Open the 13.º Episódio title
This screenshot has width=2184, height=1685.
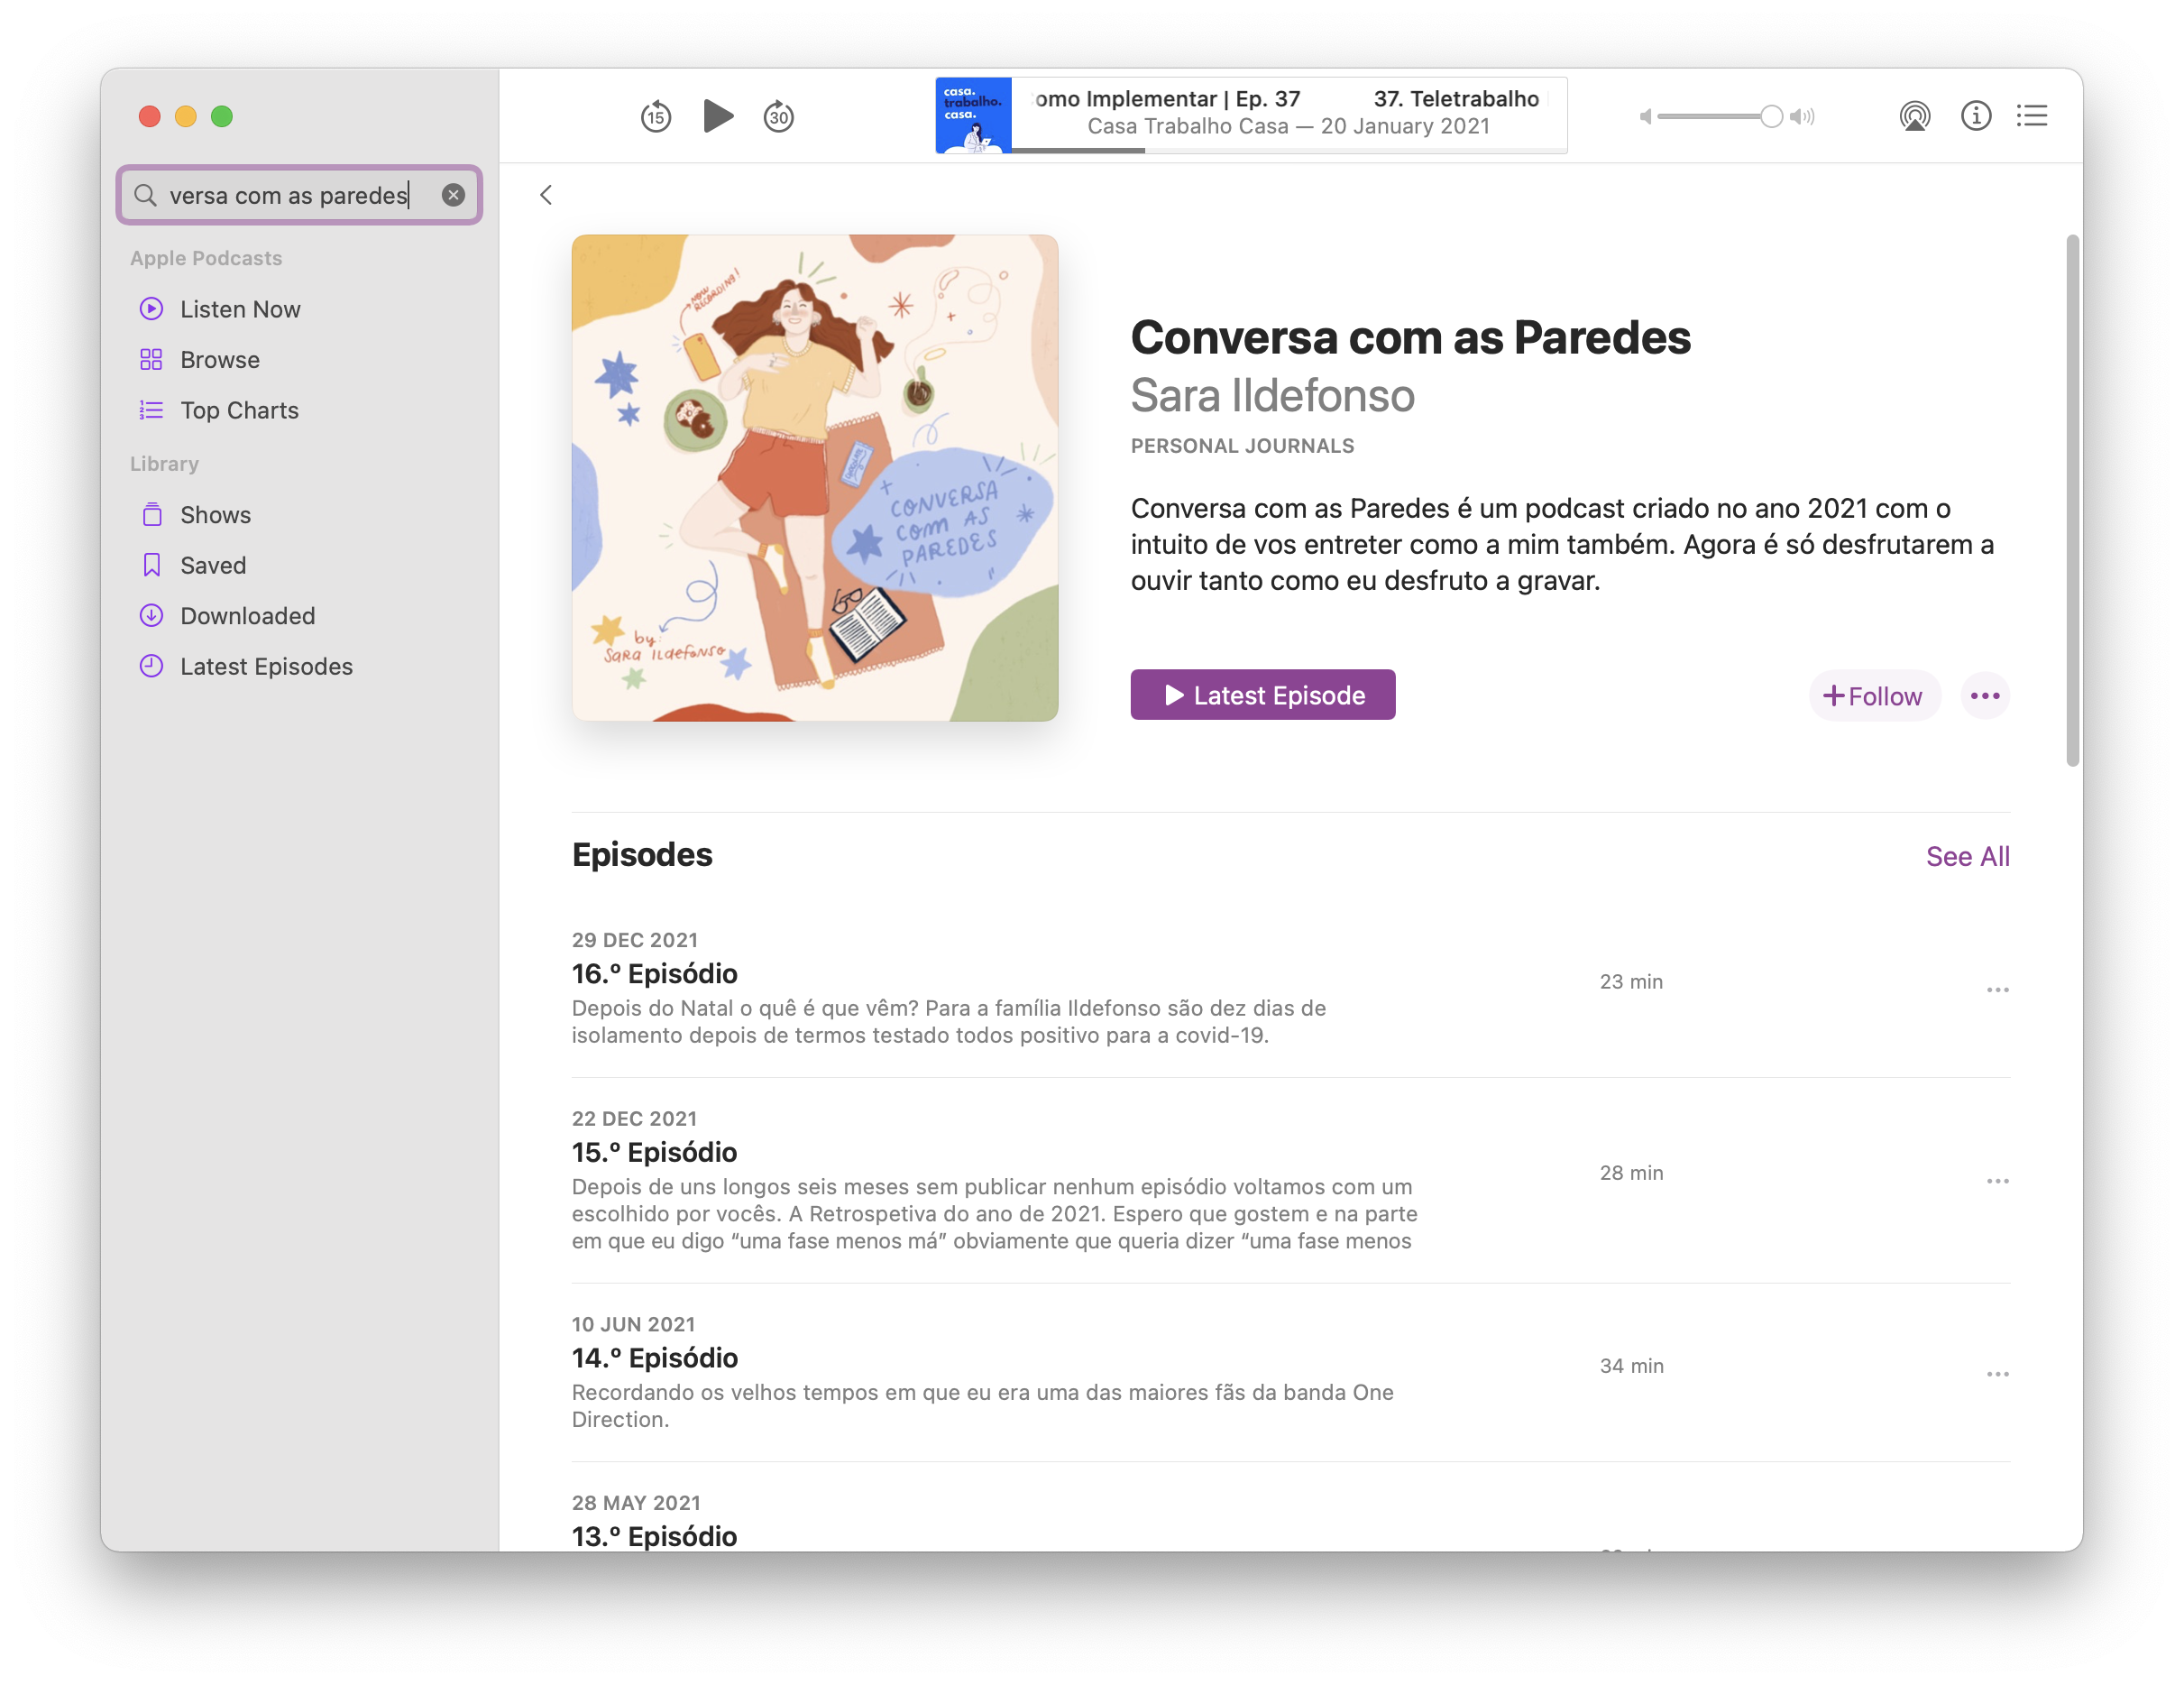point(654,1536)
